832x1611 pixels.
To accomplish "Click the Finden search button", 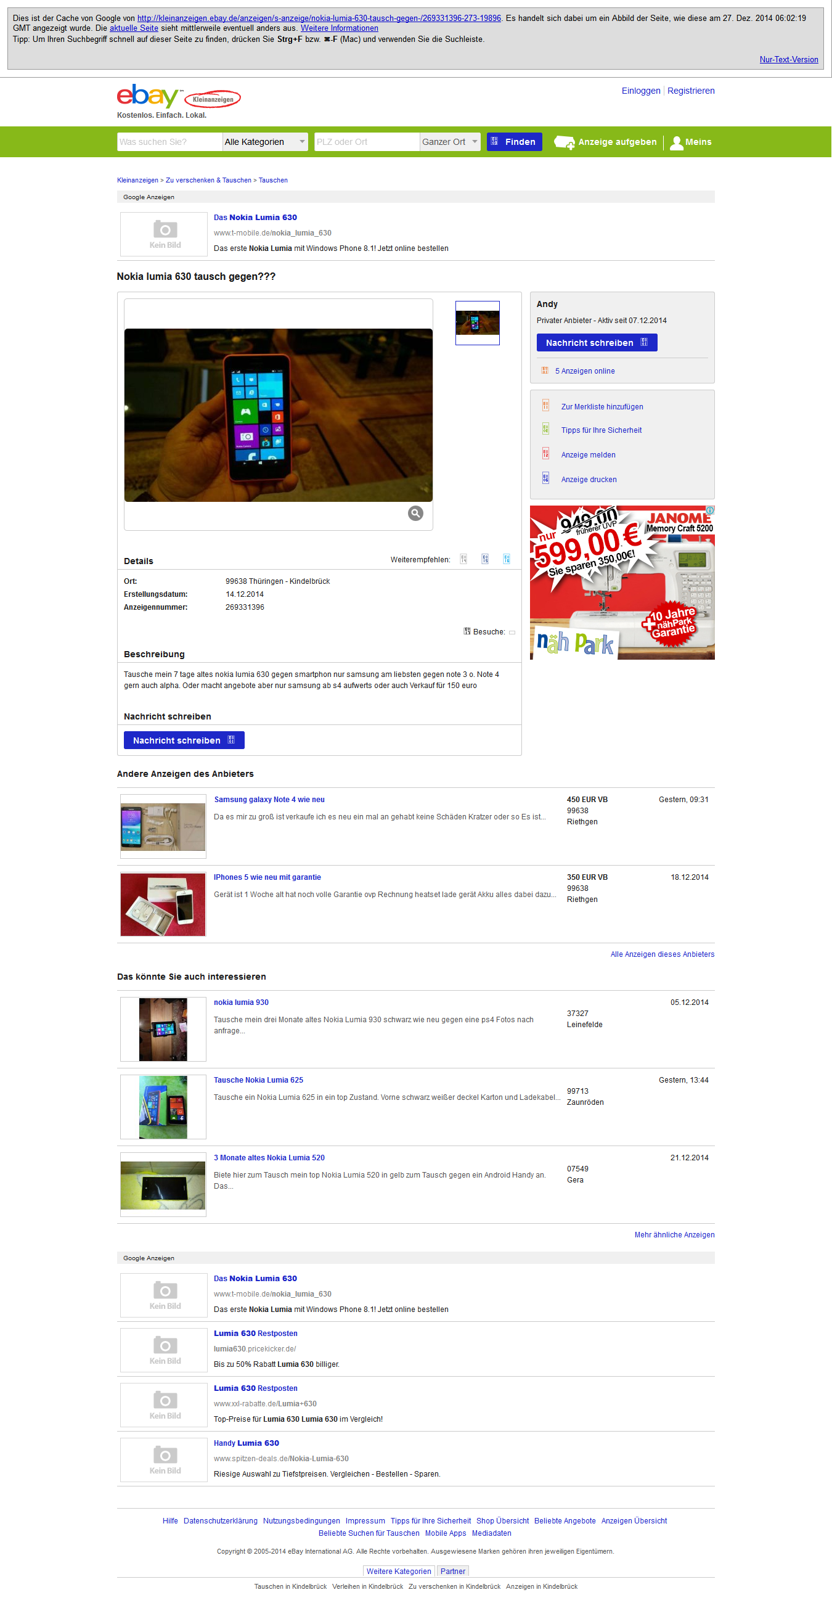I will [515, 142].
